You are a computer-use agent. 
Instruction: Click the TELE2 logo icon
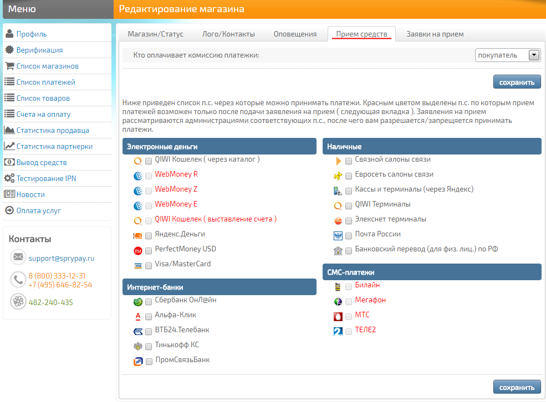338,332
